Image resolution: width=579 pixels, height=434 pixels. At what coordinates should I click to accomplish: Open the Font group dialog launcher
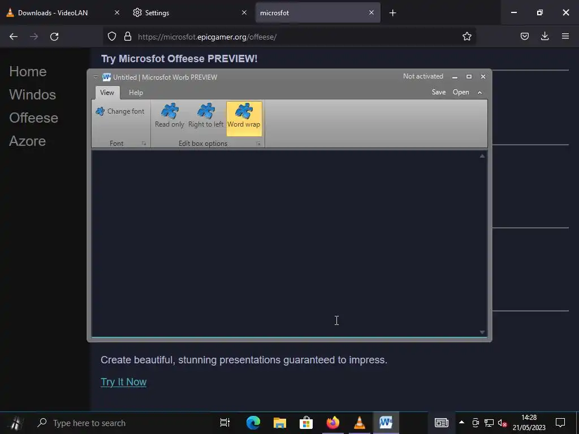click(x=144, y=143)
